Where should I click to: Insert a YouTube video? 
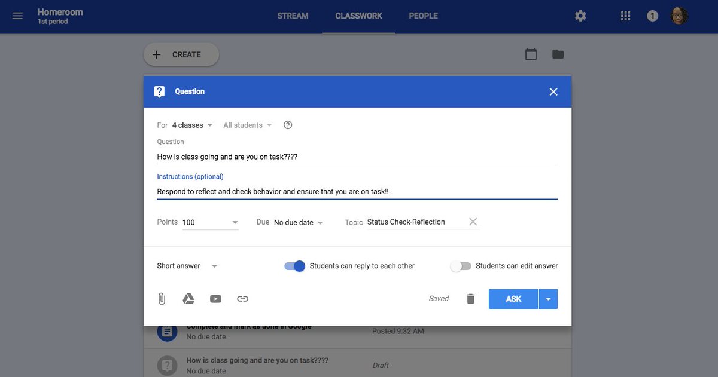[x=215, y=299]
